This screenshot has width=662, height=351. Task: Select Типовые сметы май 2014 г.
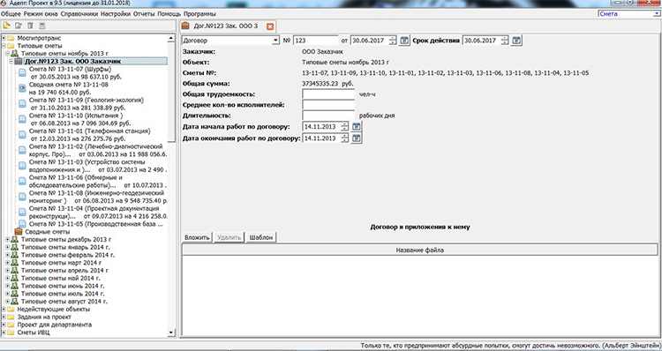tap(60, 279)
